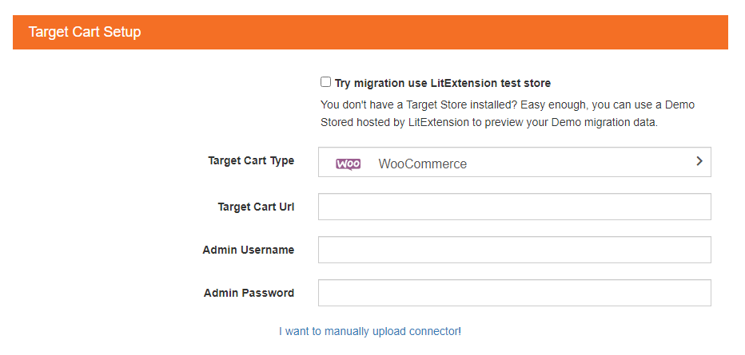This screenshot has width=745, height=355.
Task: Open the Target Cart Type selector
Action: [515, 162]
